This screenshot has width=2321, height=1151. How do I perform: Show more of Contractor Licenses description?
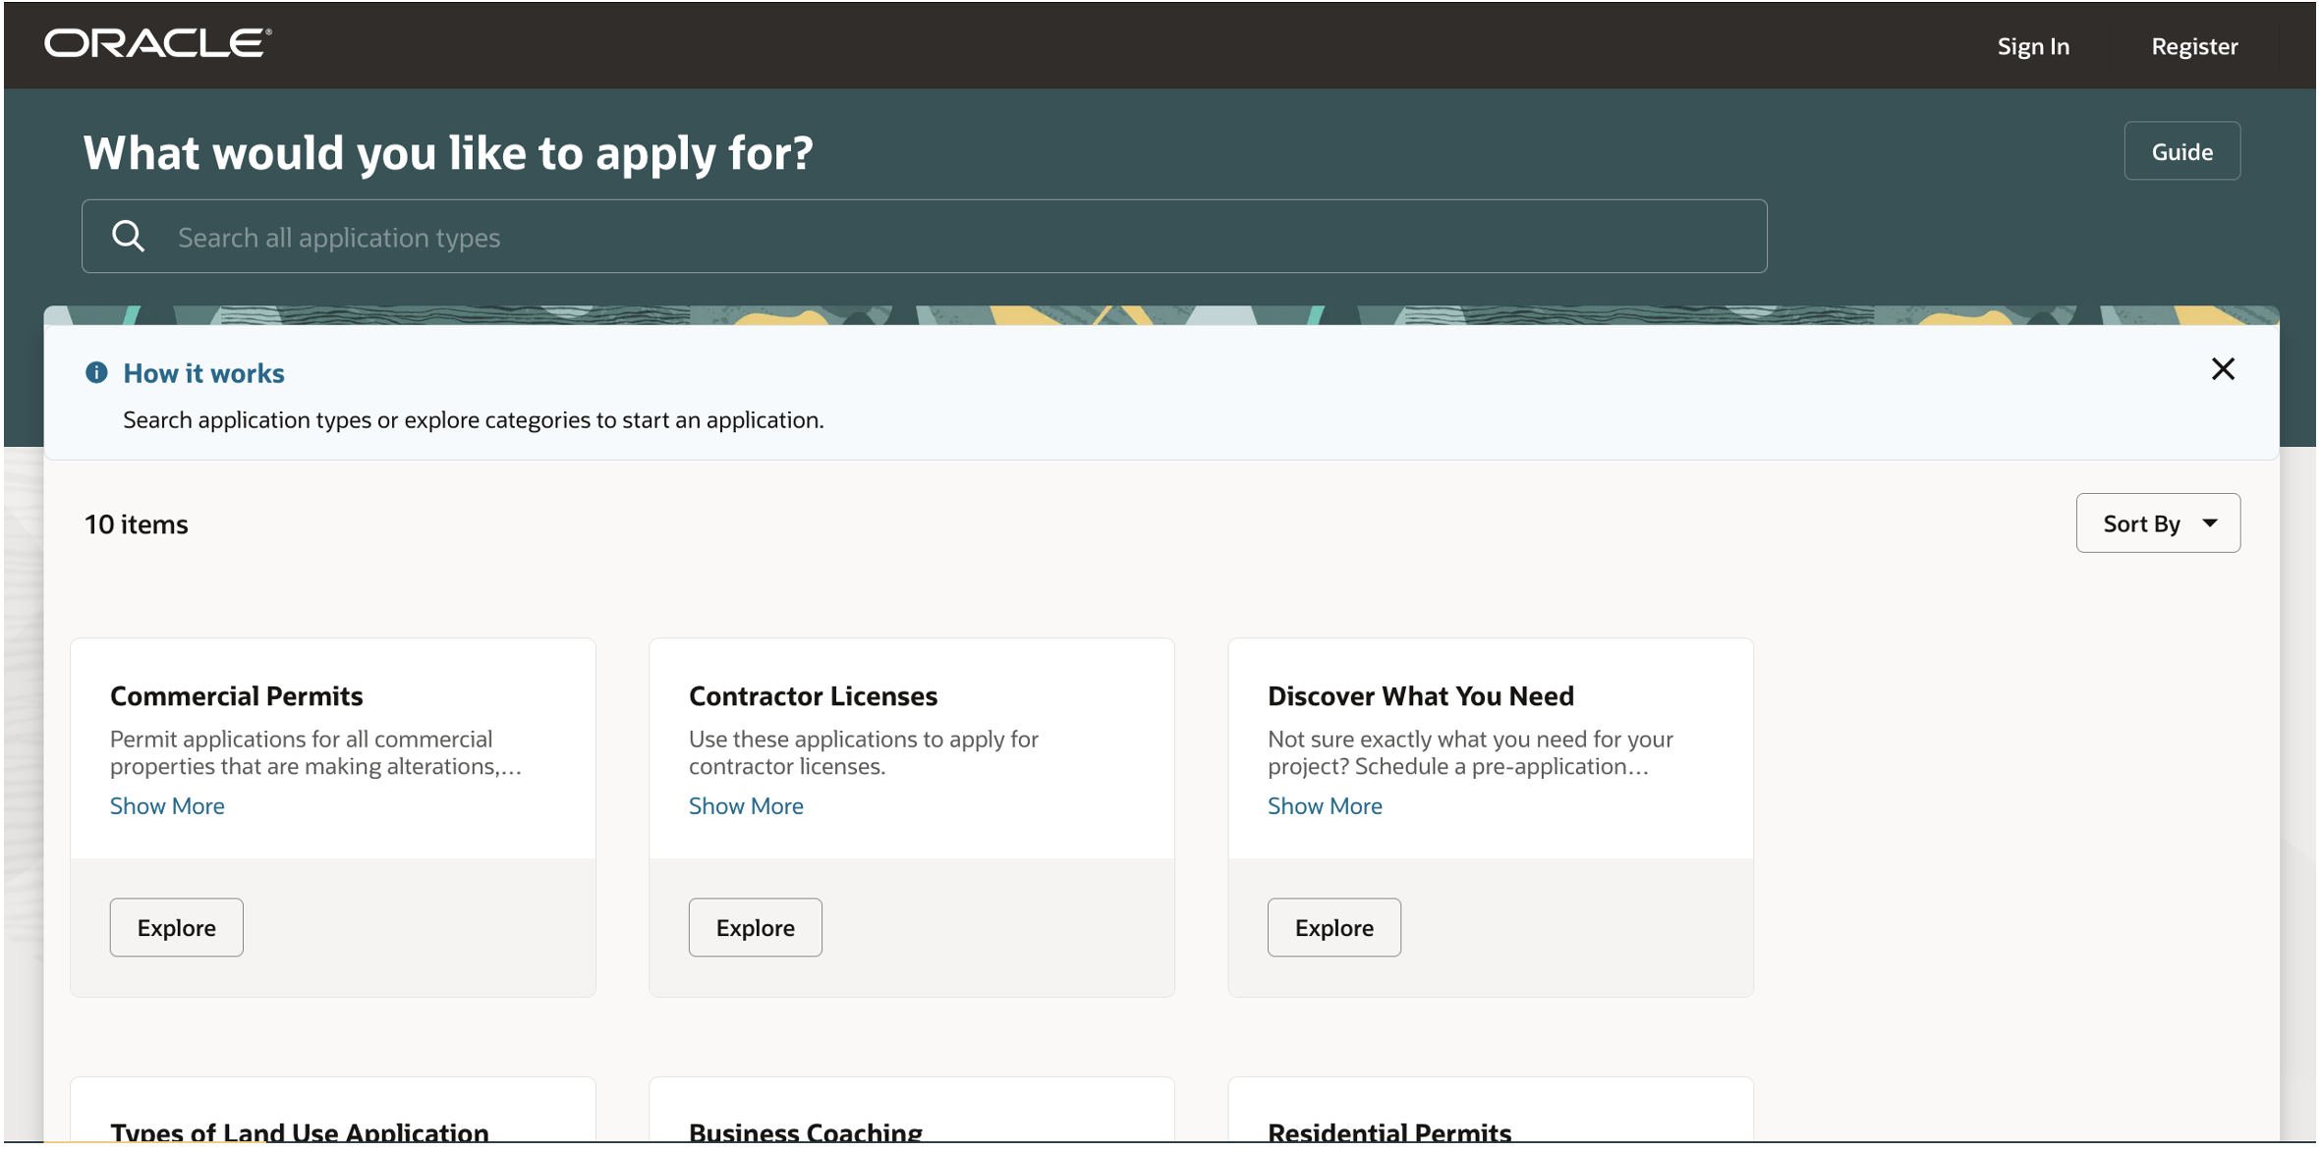coord(746,805)
